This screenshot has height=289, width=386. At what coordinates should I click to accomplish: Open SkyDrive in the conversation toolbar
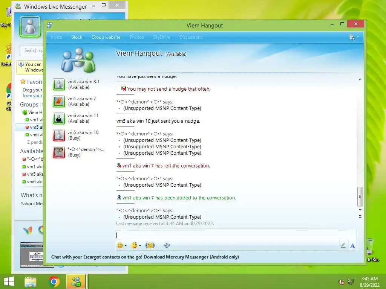[161, 37]
